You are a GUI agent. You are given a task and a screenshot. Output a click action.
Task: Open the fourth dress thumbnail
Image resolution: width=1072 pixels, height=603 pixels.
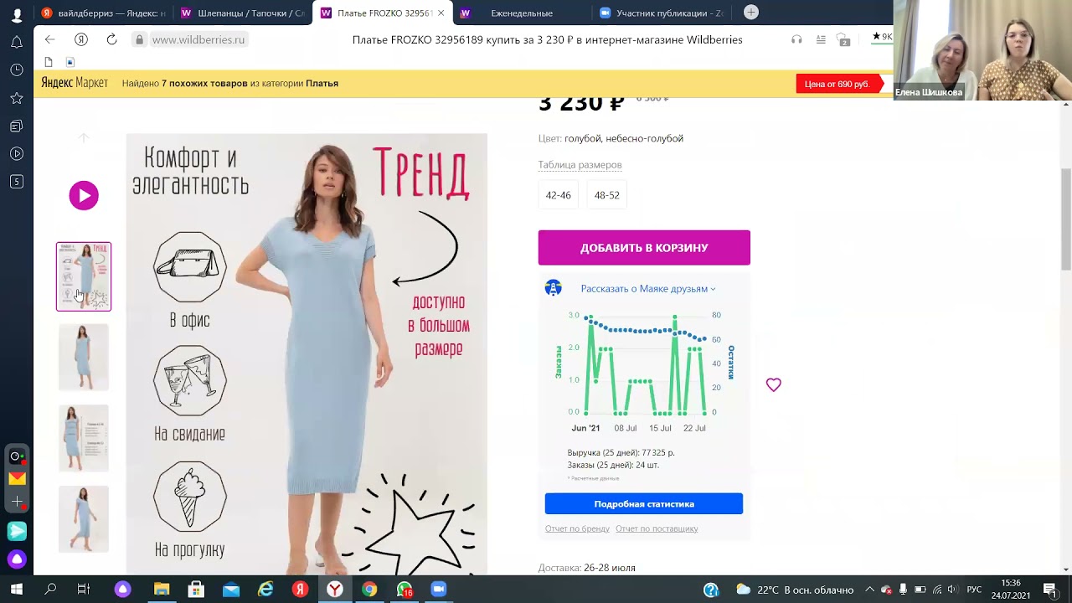pos(84,518)
